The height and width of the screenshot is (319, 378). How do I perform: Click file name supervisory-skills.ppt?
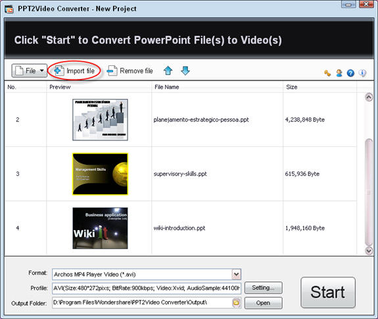pyautogui.click(x=180, y=174)
